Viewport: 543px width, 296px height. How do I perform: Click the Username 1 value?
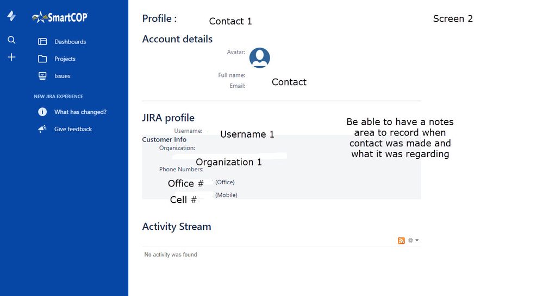247,134
